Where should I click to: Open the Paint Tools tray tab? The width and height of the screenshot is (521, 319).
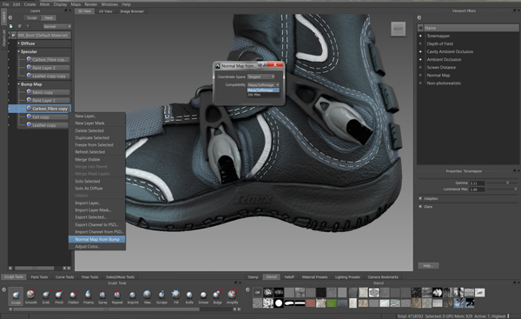click(39, 276)
